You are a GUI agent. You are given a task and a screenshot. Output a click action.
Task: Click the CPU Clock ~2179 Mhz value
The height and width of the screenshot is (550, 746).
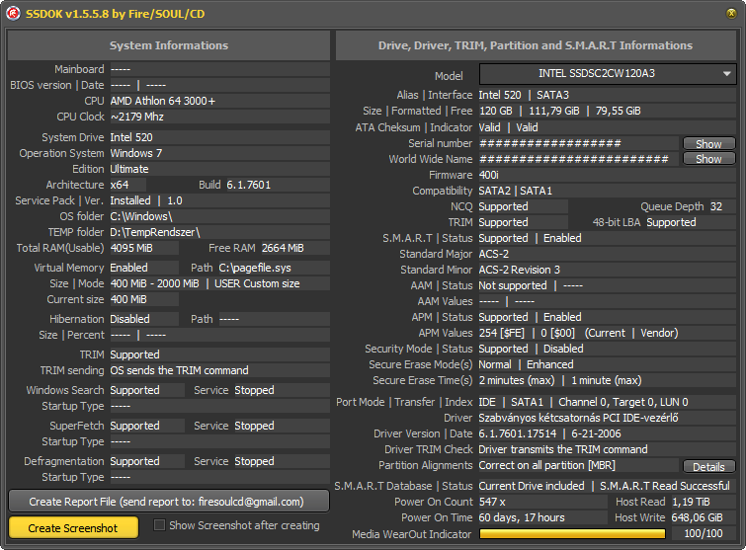pyautogui.click(x=137, y=117)
